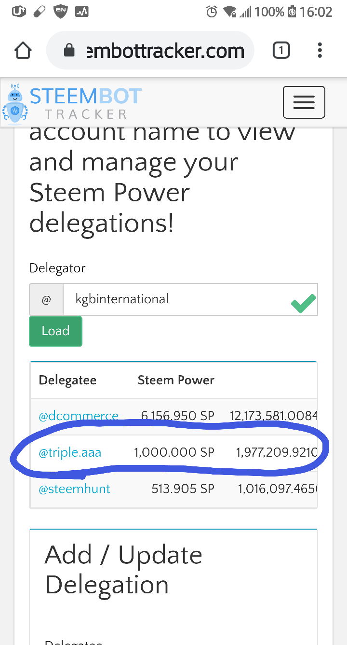347x645 pixels.
Task: Tap the first U notification icon
Action: 18,11
